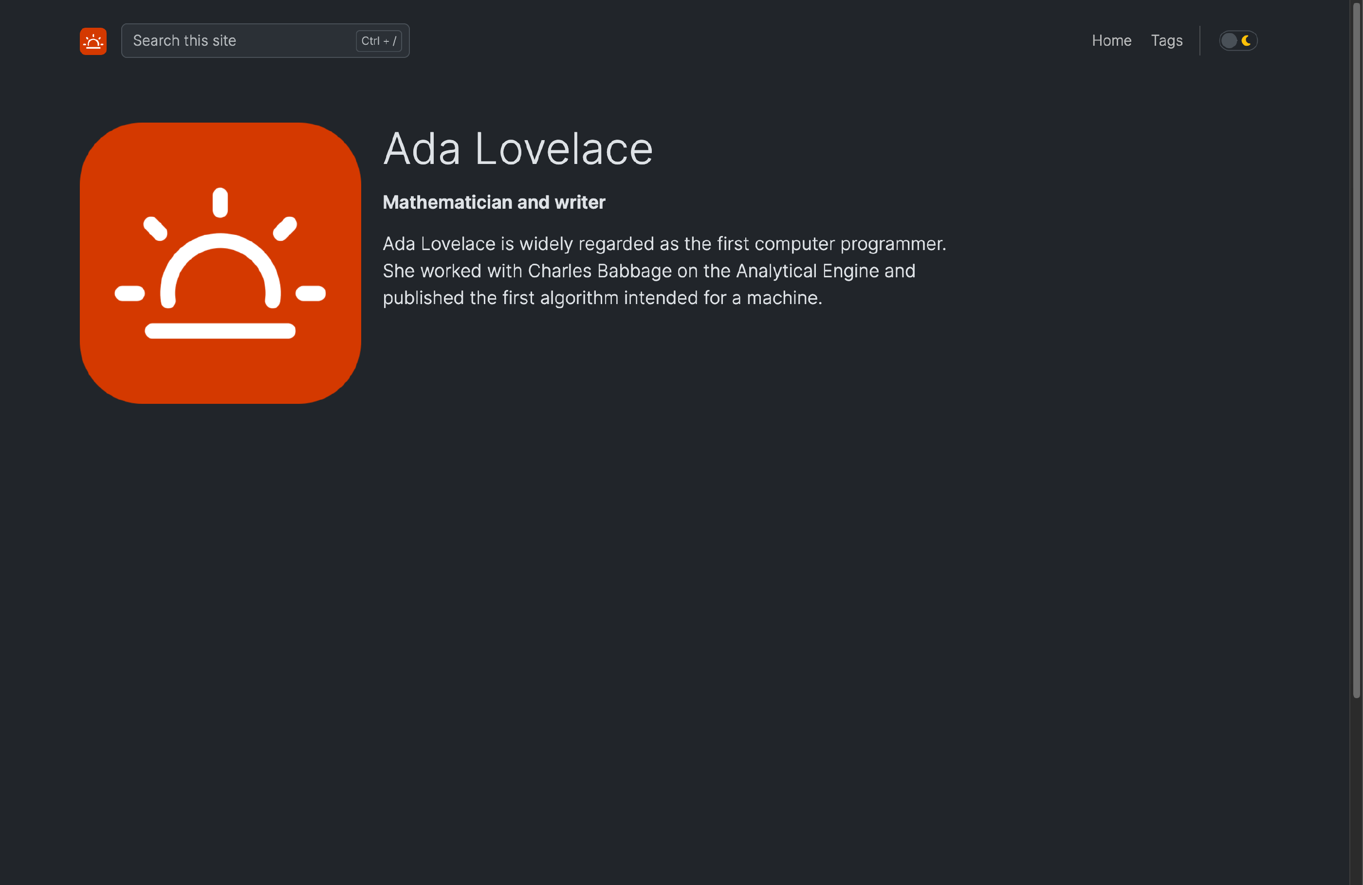Click the sun's top ray in avatar

click(220, 203)
